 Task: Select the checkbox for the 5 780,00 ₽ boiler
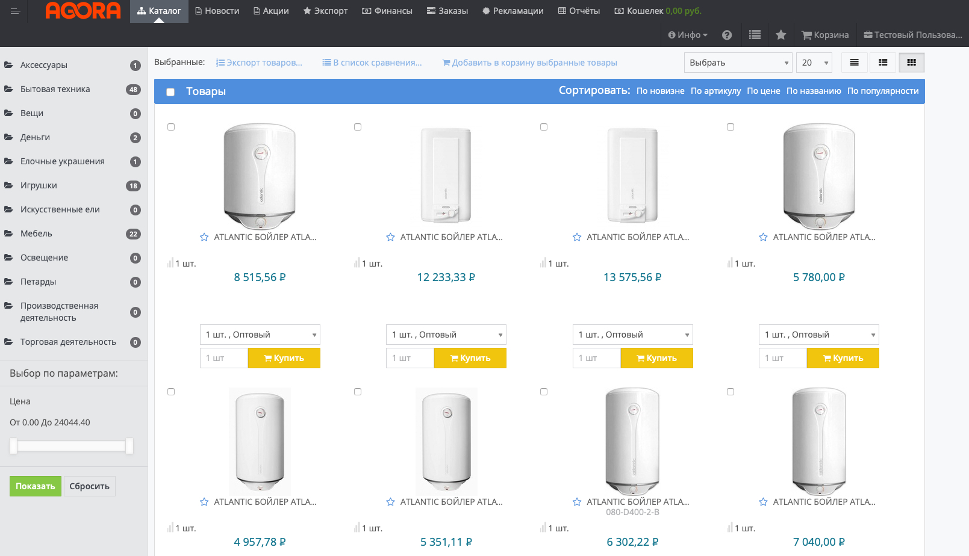731,127
